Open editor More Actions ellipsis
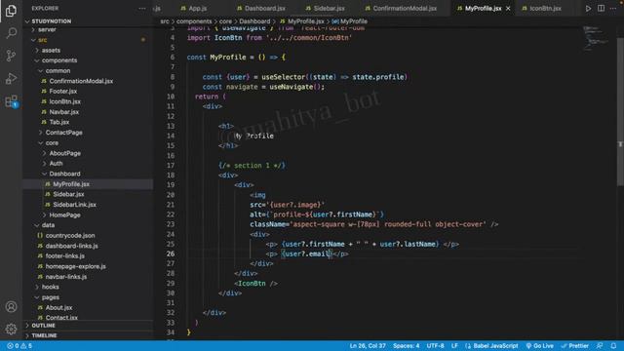 pos(613,9)
